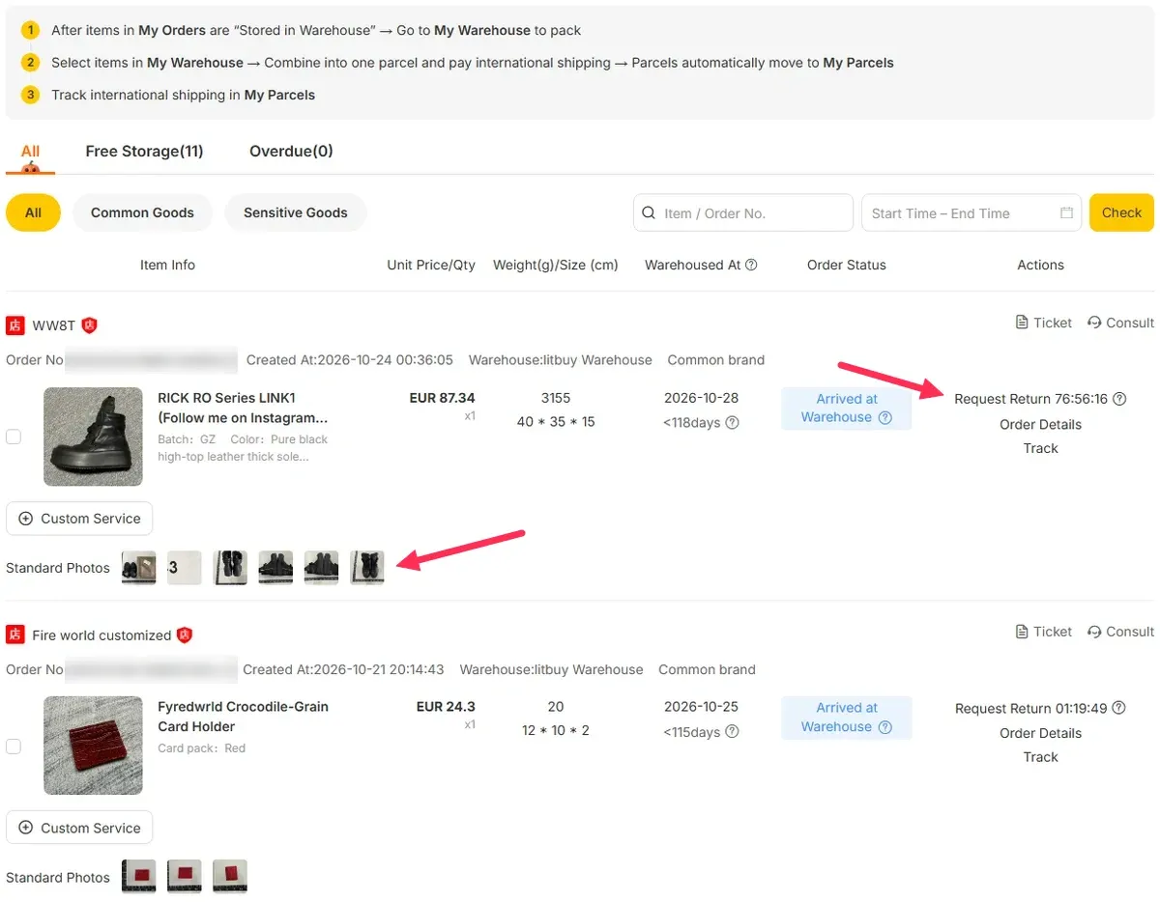Click the Fire world customized store badge icon

tap(14, 634)
